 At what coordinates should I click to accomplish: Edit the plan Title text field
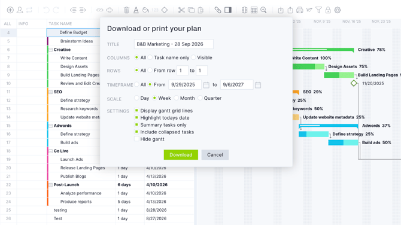pyautogui.click(x=174, y=44)
